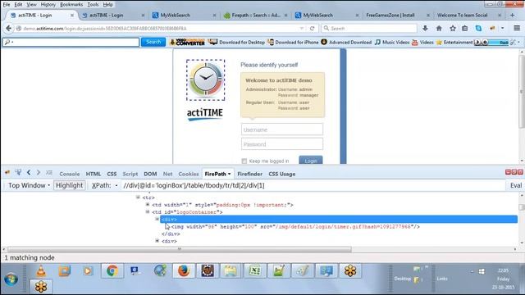Click the toolbar Search button

153,42
